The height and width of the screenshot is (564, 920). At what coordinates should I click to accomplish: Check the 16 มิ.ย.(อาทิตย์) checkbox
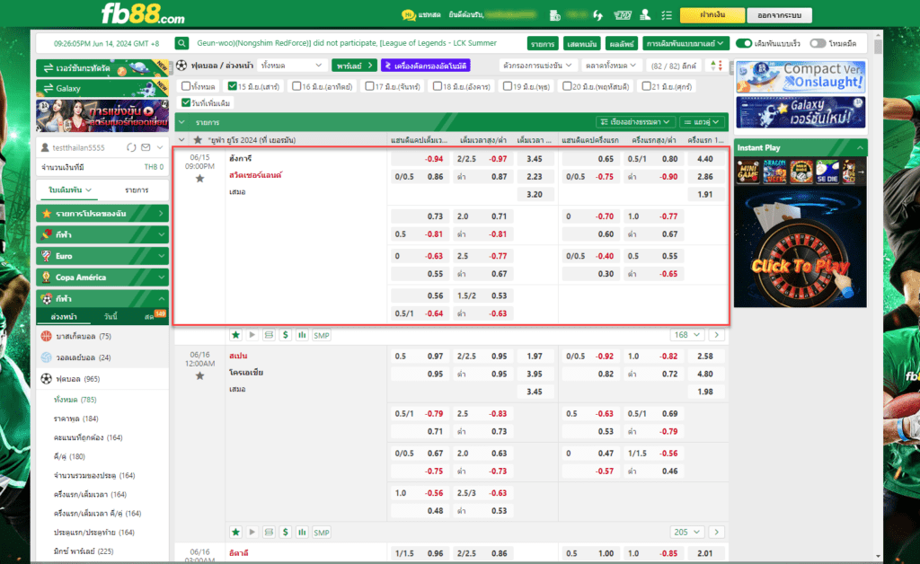(296, 86)
